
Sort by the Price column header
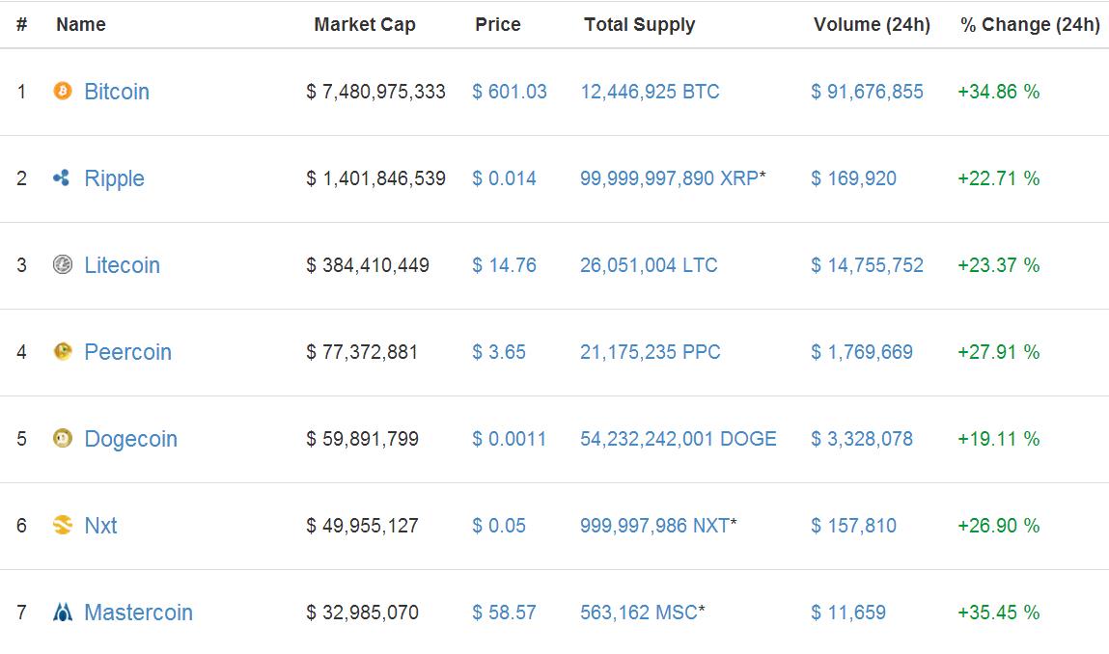498,24
